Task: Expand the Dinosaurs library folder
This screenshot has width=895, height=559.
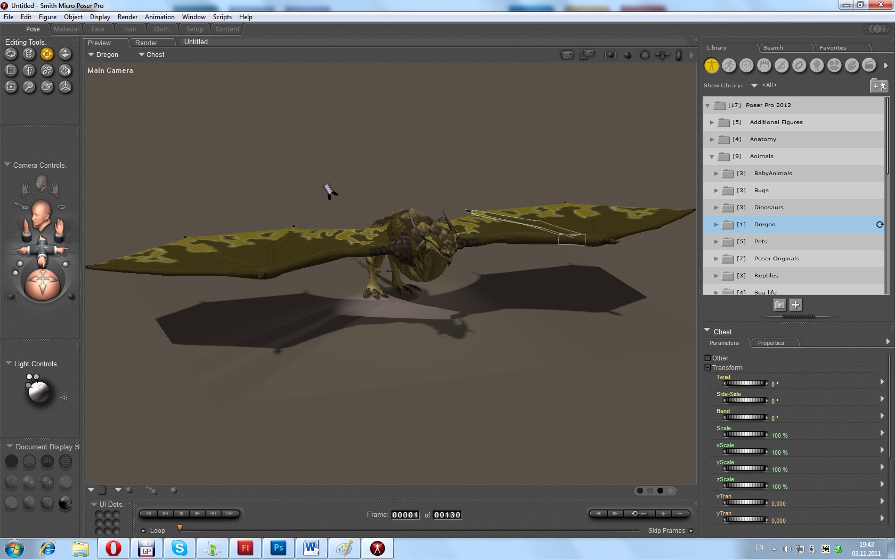Action: 716,208
